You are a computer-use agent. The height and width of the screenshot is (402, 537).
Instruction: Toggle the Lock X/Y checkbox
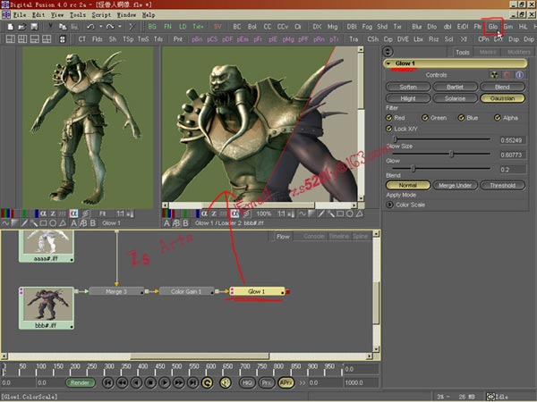(388, 129)
